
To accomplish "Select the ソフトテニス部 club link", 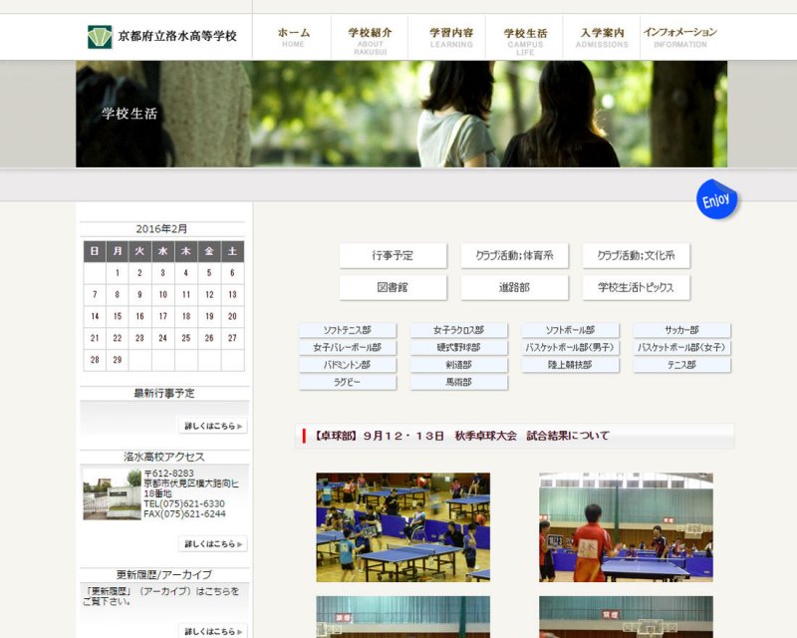I will point(348,331).
